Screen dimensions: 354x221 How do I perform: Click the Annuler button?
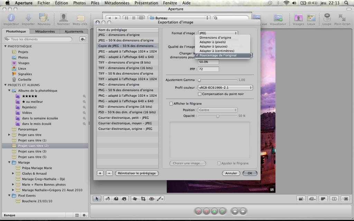coord(231,173)
